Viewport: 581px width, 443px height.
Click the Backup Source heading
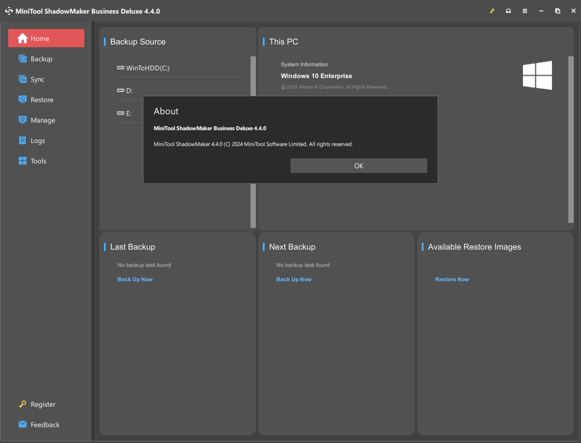click(138, 42)
